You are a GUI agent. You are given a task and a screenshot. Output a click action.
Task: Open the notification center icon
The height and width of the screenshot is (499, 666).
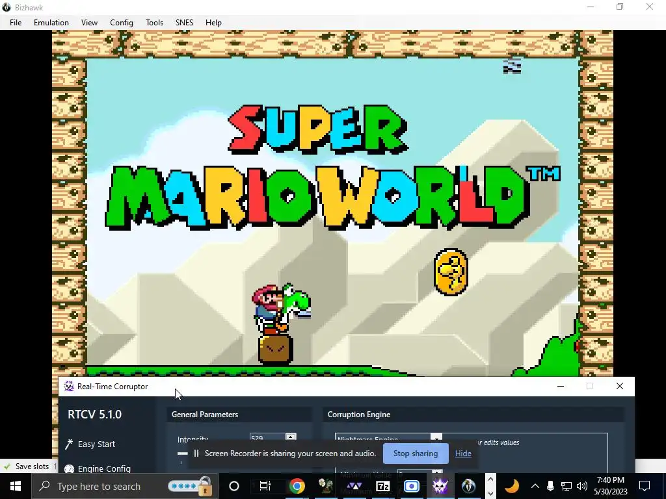pyautogui.click(x=645, y=486)
